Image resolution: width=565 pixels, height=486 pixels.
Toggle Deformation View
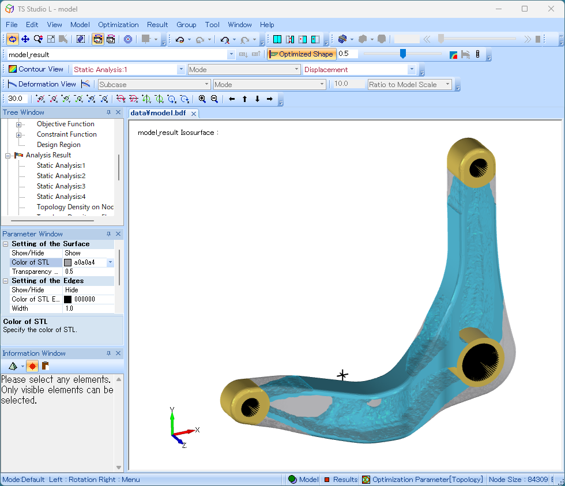click(42, 84)
